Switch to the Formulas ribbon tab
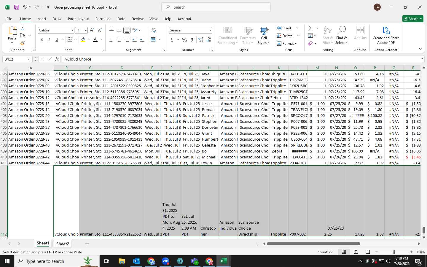Image resolution: width=427 pixels, height=267 pixels. [103, 19]
